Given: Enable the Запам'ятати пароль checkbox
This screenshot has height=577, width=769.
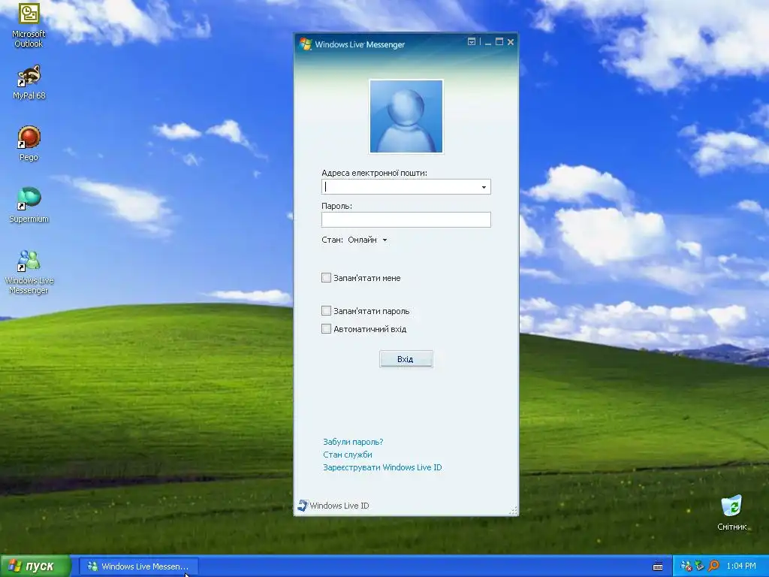Looking at the screenshot, I should [x=326, y=310].
